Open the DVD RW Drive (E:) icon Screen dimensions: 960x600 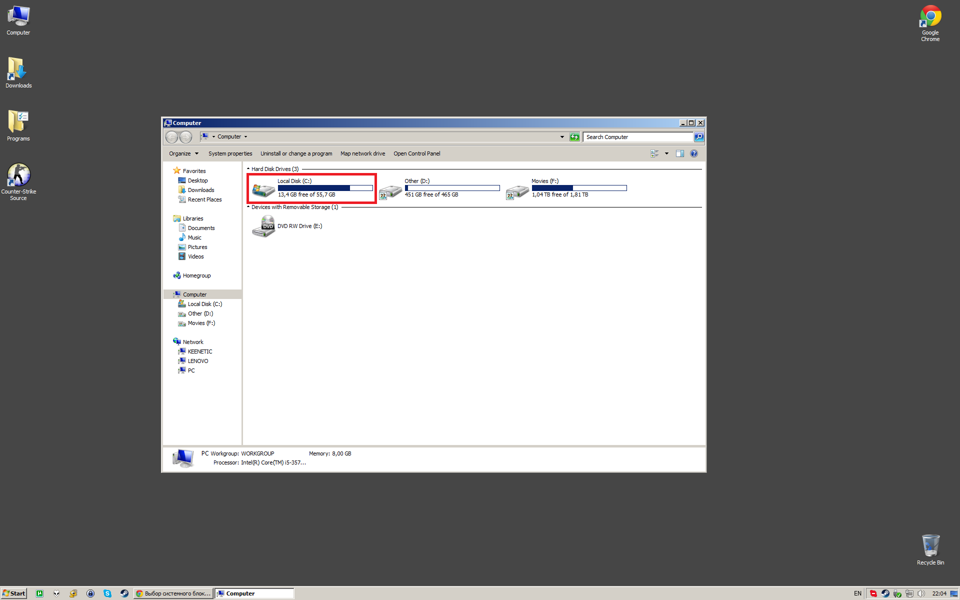click(x=263, y=226)
